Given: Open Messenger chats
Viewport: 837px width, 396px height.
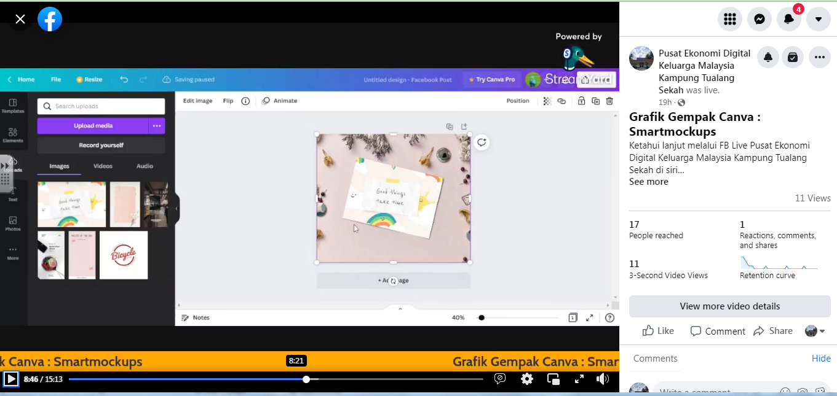Looking at the screenshot, I should tap(760, 19).
